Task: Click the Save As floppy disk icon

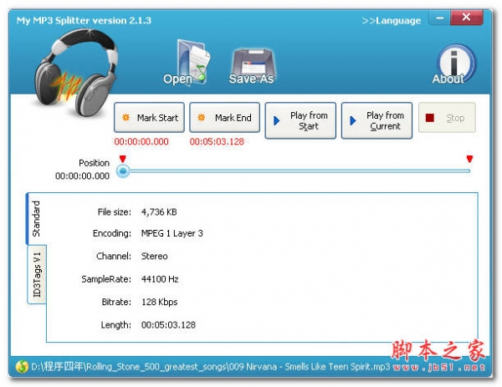Action: tap(252, 66)
